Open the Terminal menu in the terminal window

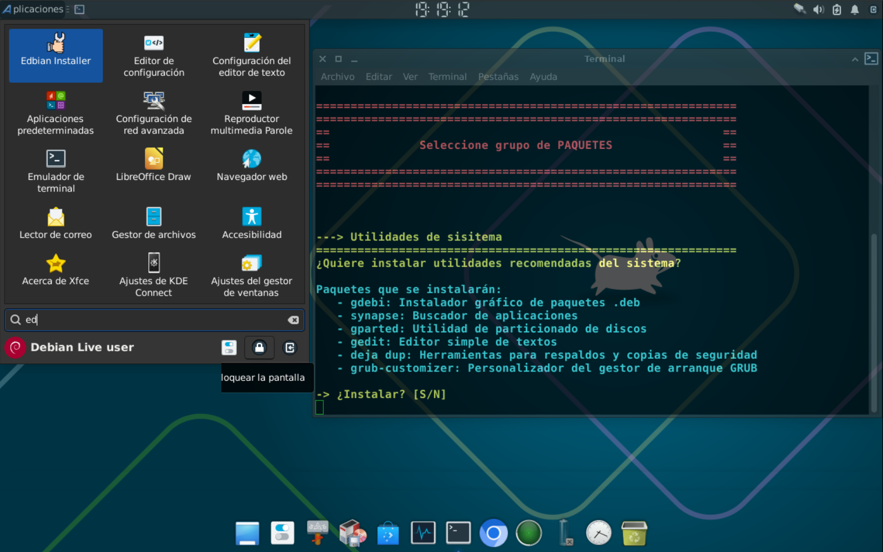(447, 76)
